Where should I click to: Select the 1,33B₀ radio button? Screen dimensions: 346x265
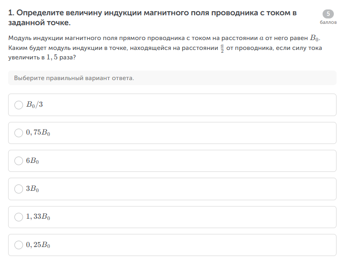click(x=18, y=217)
